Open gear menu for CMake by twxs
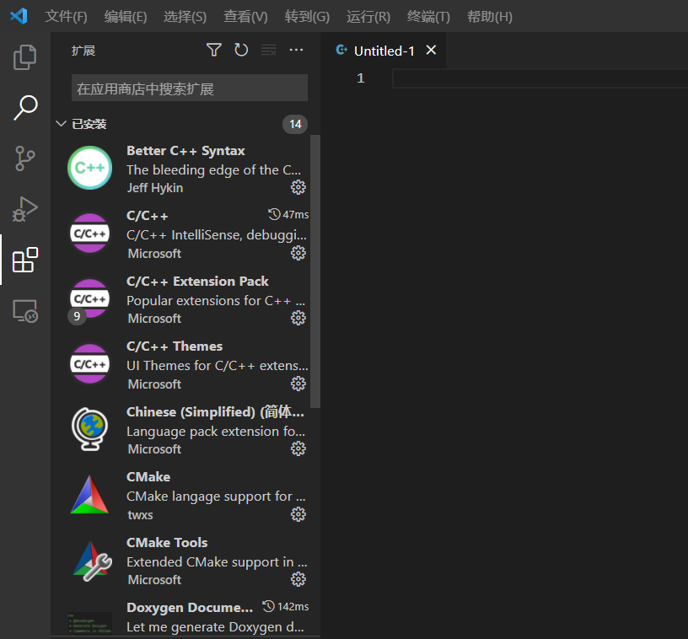 pos(298,514)
